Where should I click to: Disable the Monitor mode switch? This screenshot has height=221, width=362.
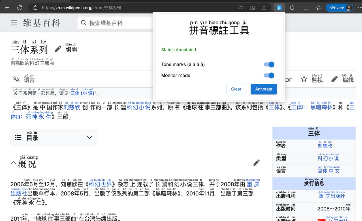tap(269, 76)
